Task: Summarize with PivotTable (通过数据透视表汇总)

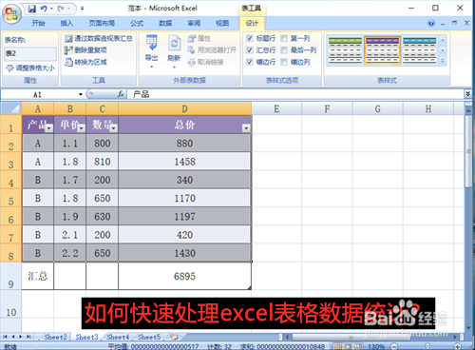Action: 99,39
